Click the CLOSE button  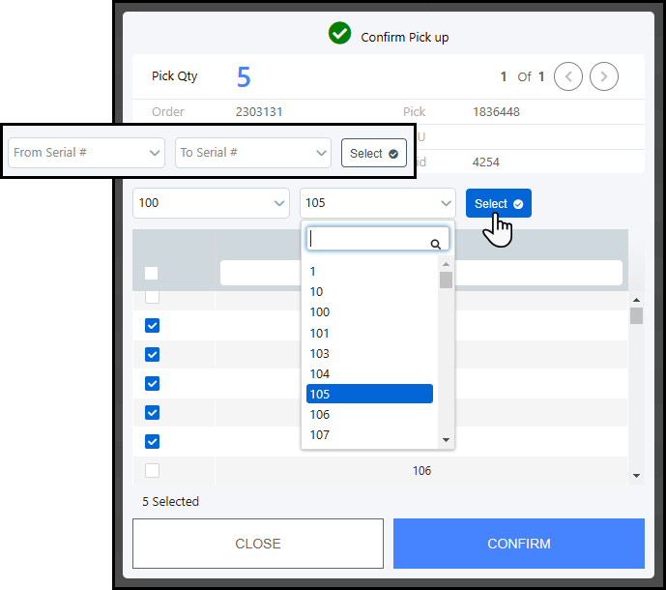pyautogui.click(x=258, y=544)
